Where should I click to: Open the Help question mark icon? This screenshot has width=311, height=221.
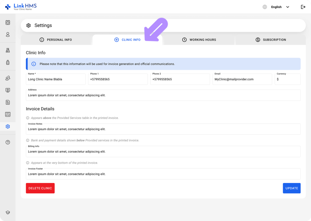tap(8, 142)
